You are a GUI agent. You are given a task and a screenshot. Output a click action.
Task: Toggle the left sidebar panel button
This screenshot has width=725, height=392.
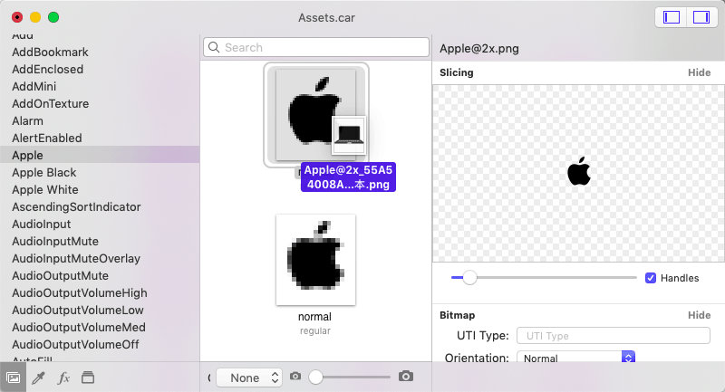pyautogui.click(x=672, y=17)
